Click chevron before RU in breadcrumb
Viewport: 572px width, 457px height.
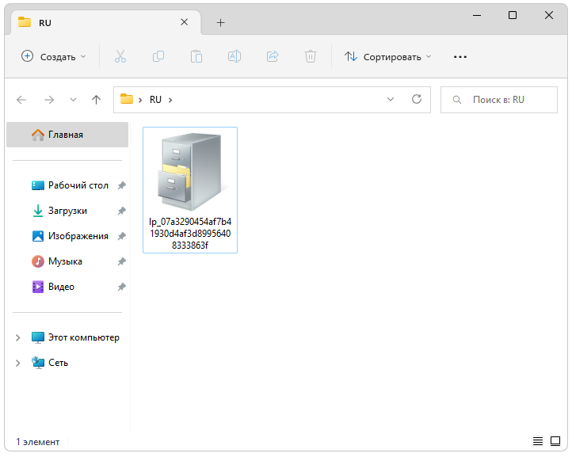140,100
